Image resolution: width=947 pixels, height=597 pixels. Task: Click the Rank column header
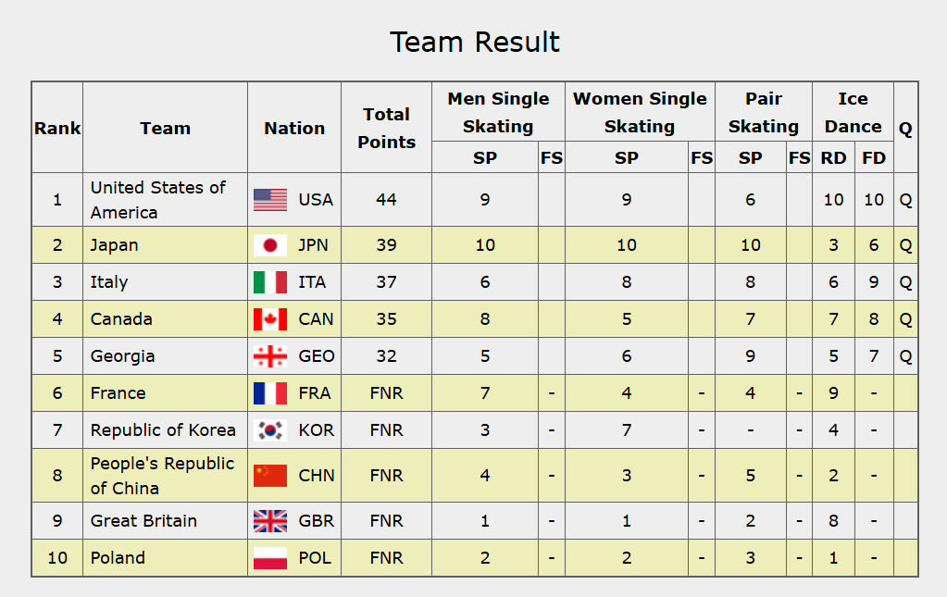pyautogui.click(x=57, y=129)
